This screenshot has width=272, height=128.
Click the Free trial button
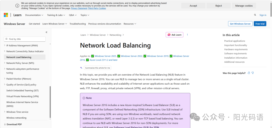click(260, 24)
